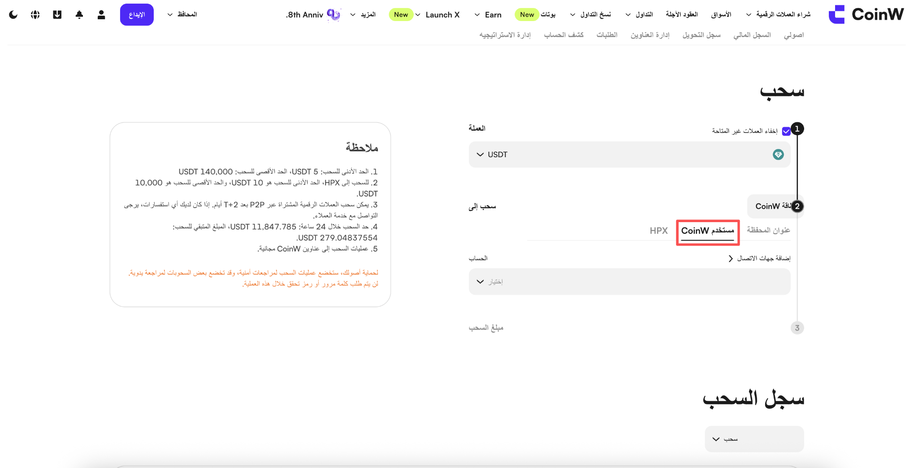Select the عنوان المحفظة wallet address tab
This screenshot has width=918, height=468.
tap(768, 230)
